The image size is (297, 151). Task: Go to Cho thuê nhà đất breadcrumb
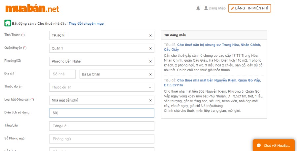[51, 24]
